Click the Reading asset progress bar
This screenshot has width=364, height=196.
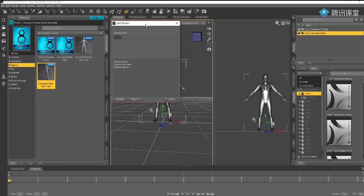[145, 37]
